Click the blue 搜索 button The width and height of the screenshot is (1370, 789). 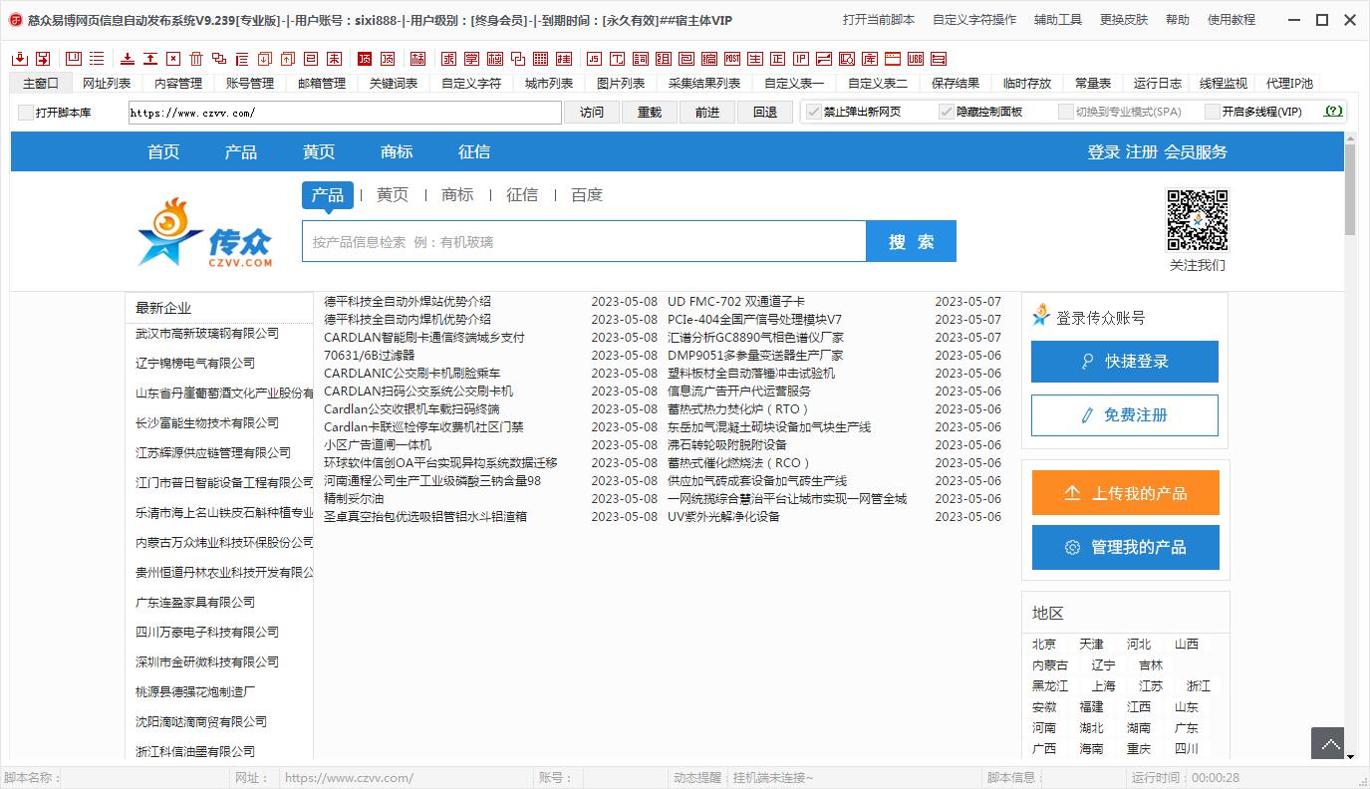[912, 241]
